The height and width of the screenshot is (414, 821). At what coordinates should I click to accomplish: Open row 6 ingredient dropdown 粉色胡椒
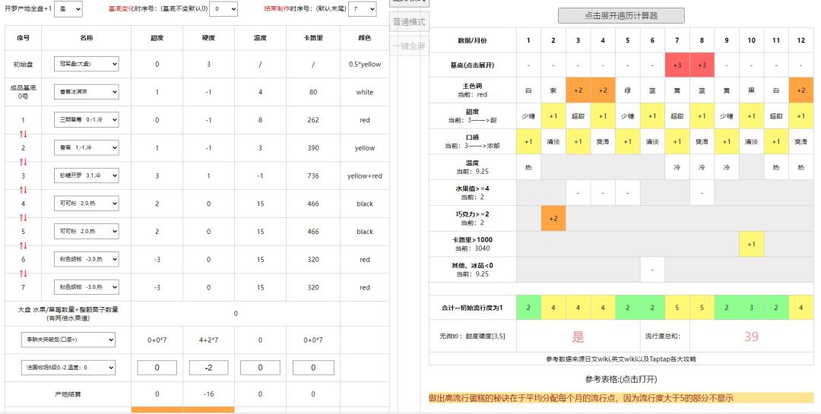click(x=87, y=259)
